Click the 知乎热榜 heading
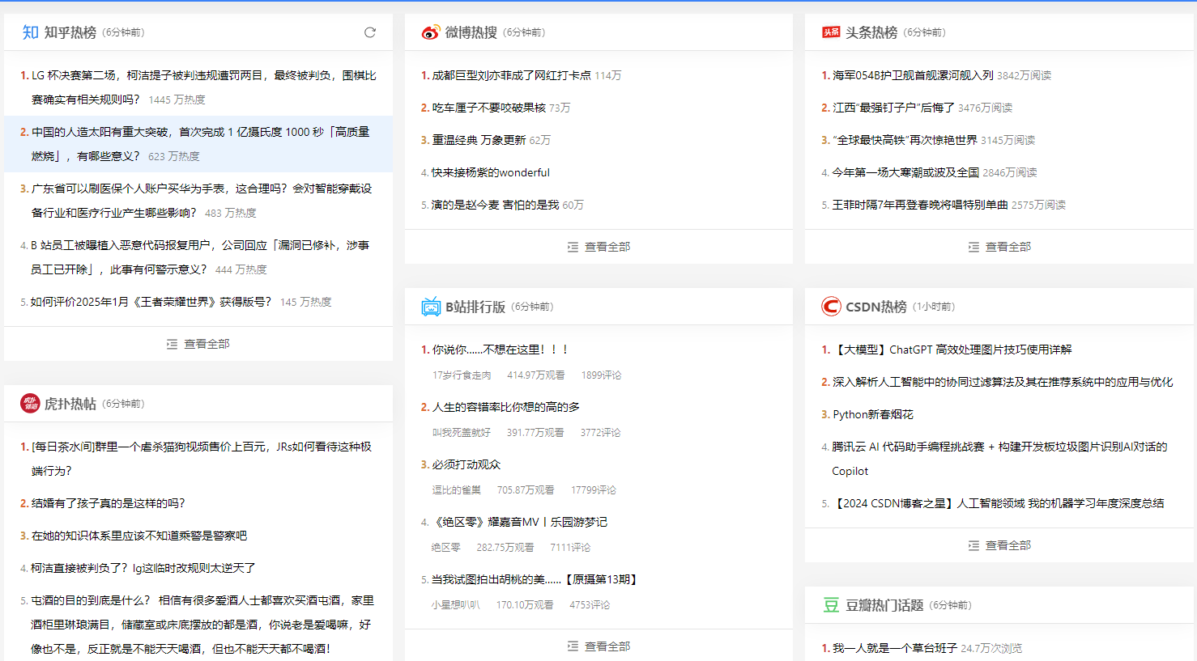This screenshot has height=661, width=1197. click(70, 32)
